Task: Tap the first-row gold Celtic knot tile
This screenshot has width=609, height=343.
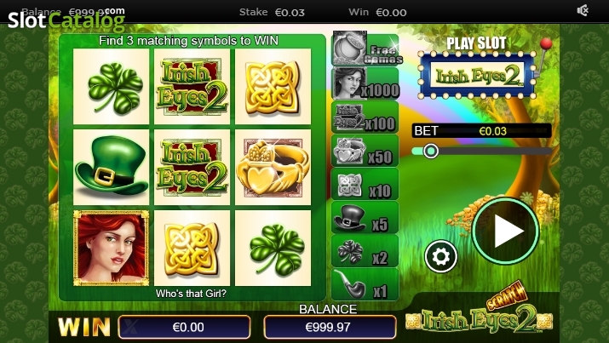Action: (273, 87)
